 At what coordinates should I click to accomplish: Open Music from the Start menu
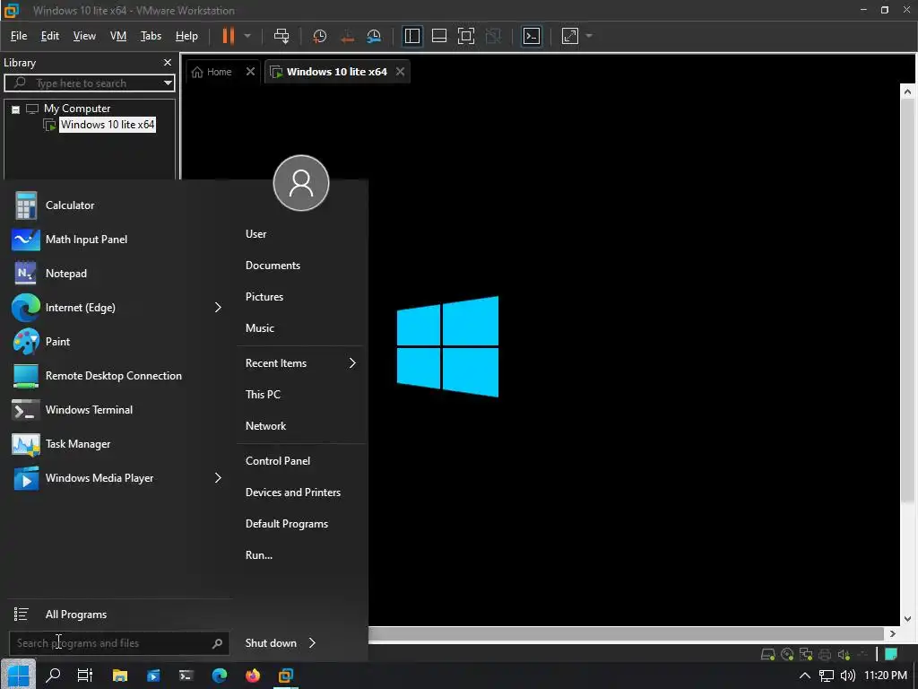point(260,328)
